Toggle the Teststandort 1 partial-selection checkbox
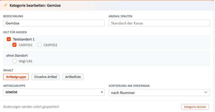215x112 pixels. [x=9, y=39]
